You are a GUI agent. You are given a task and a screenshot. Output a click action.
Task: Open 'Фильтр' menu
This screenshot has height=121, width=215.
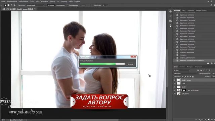coord(52,2)
